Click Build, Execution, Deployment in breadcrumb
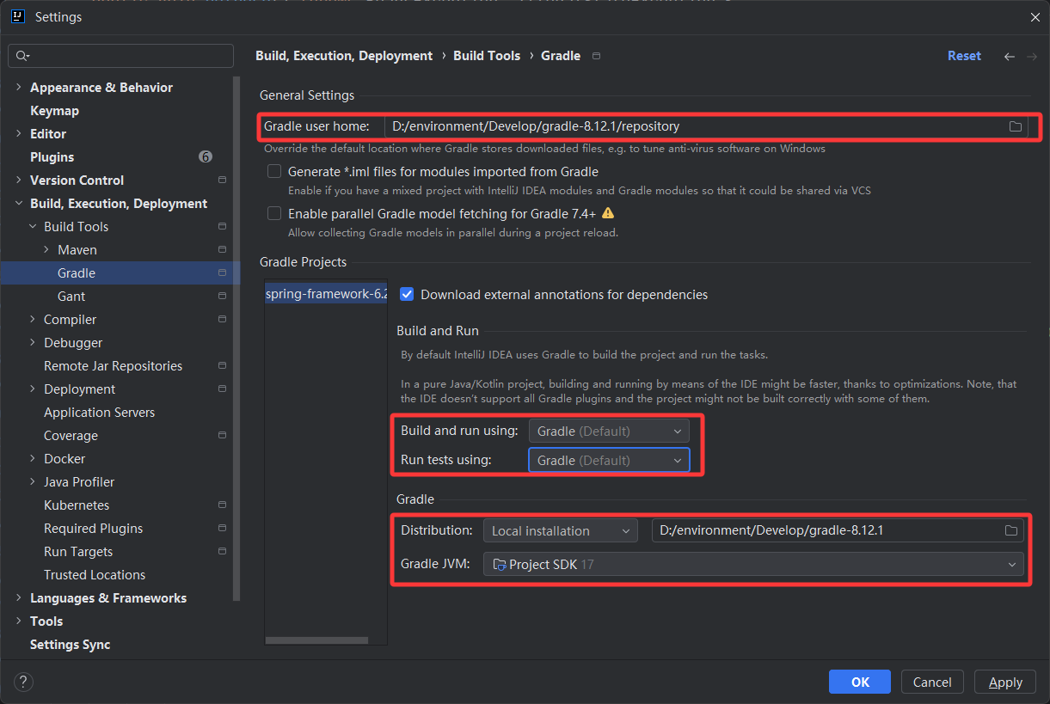The width and height of the screenshot is (1050, 704). click(x=344, y=56)
